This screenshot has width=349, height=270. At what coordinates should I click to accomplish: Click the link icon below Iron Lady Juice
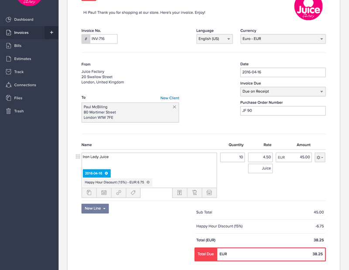click(118, 192)
